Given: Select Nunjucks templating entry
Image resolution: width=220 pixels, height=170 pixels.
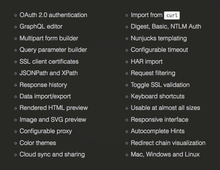Looking at the screenshot, I should 159,38.
